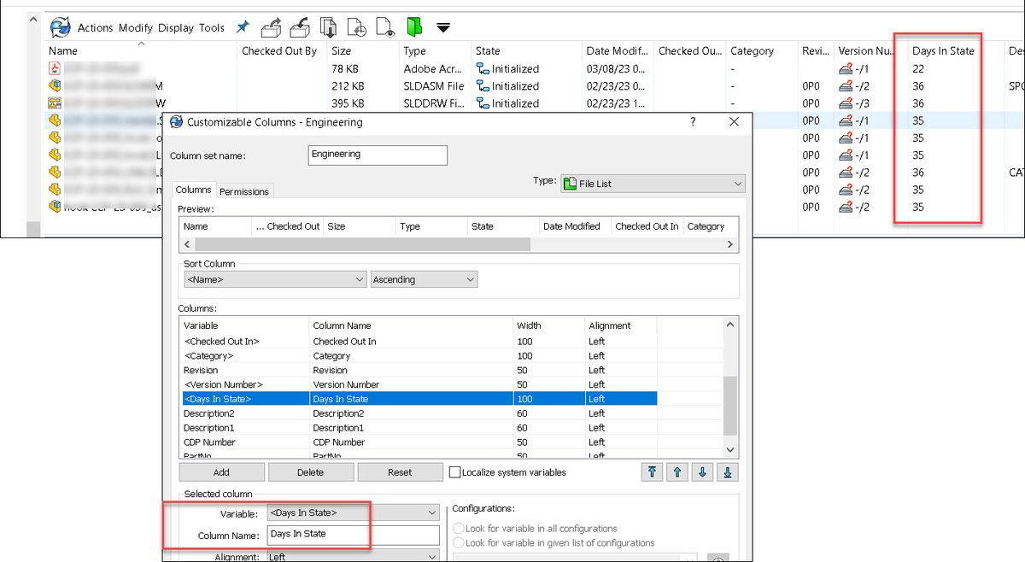
Task: Select the <Category> row in Columns list
Action: (x=418, y=356)
